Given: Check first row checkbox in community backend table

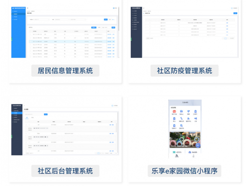Looking at the screenshot, I should pyautogui.click(x=29, y=125).
